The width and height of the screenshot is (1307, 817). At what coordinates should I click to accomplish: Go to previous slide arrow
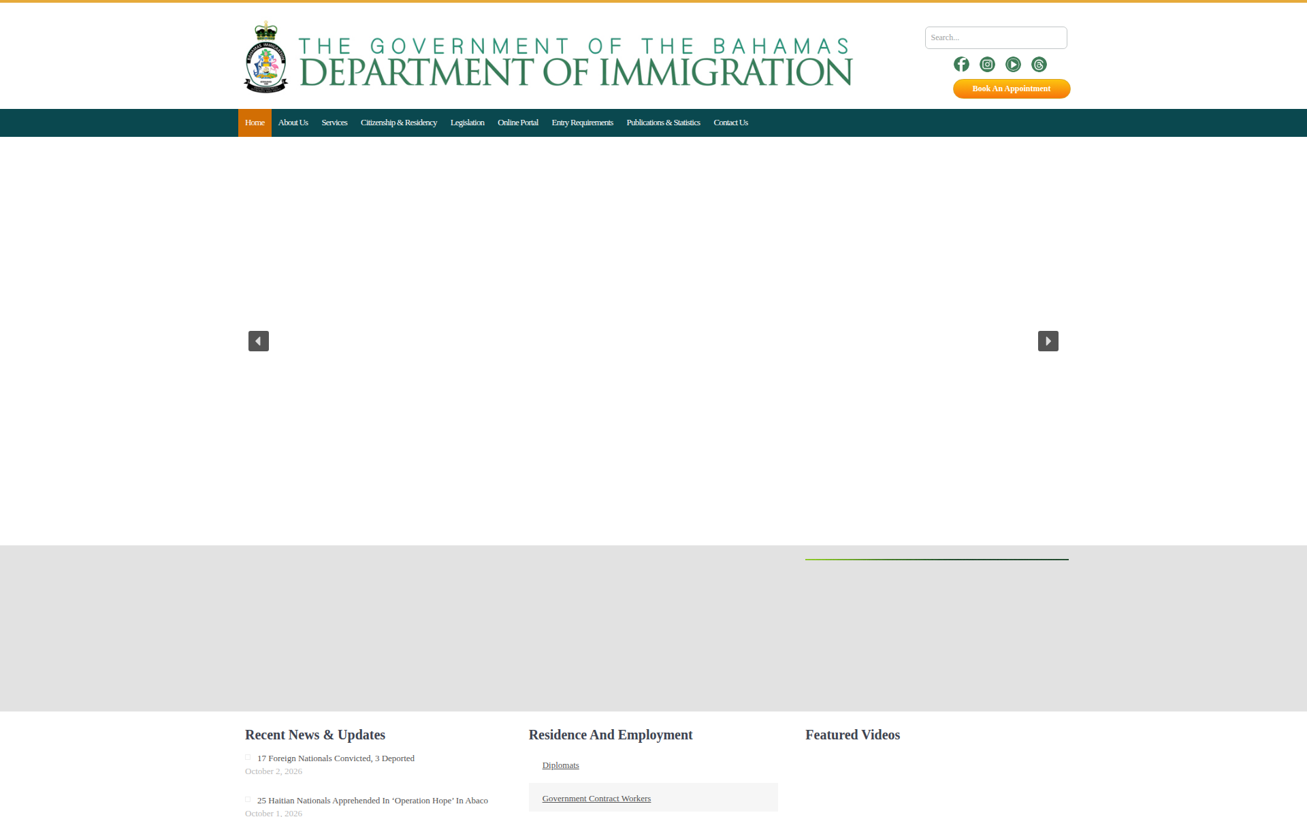[259, 341]
